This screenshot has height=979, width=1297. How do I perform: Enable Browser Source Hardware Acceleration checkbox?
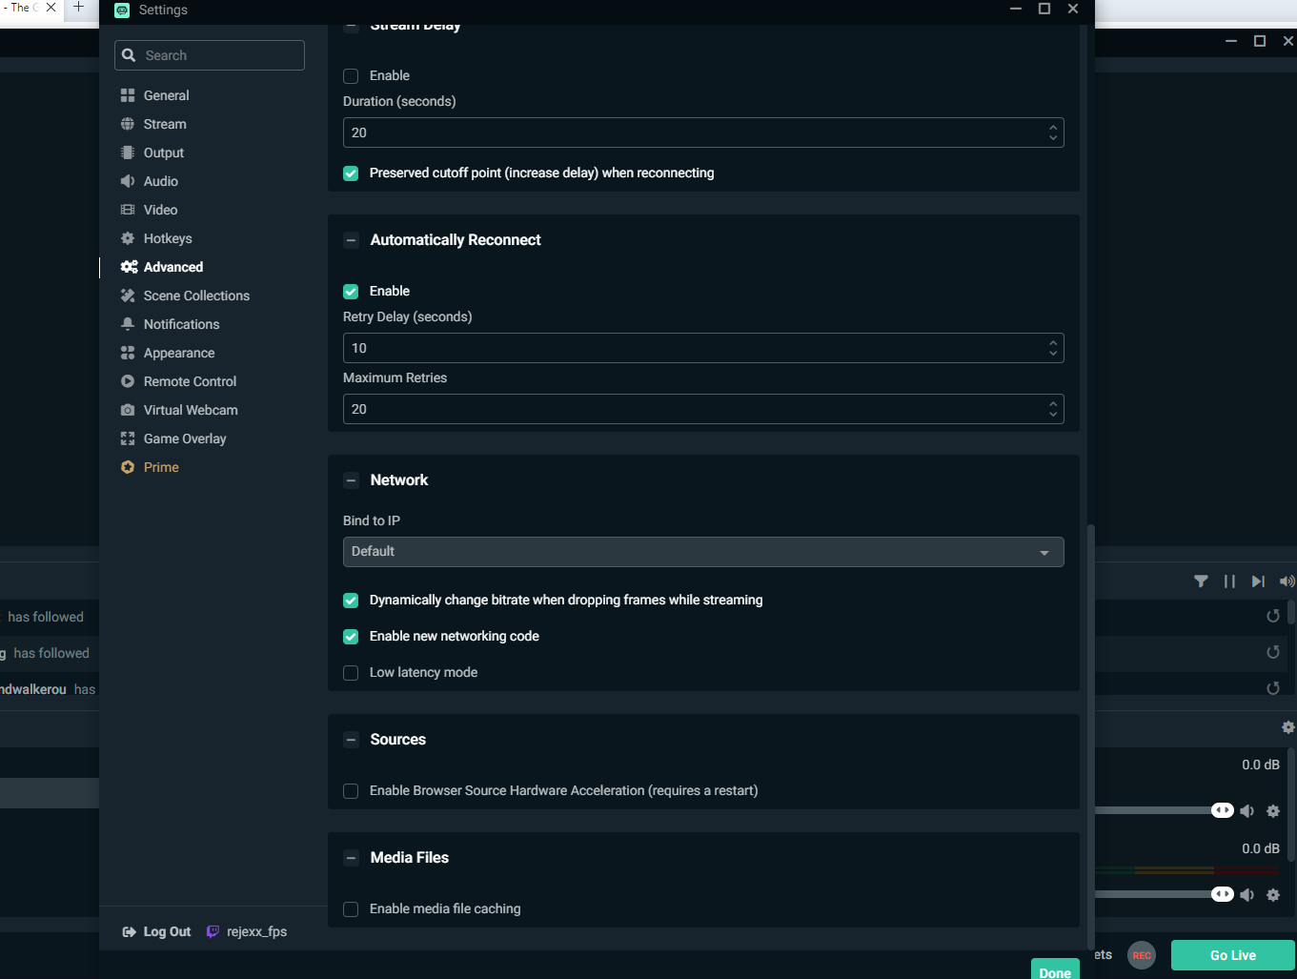tap(351, 791)
